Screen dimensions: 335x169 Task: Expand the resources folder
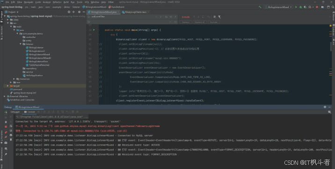14,79
